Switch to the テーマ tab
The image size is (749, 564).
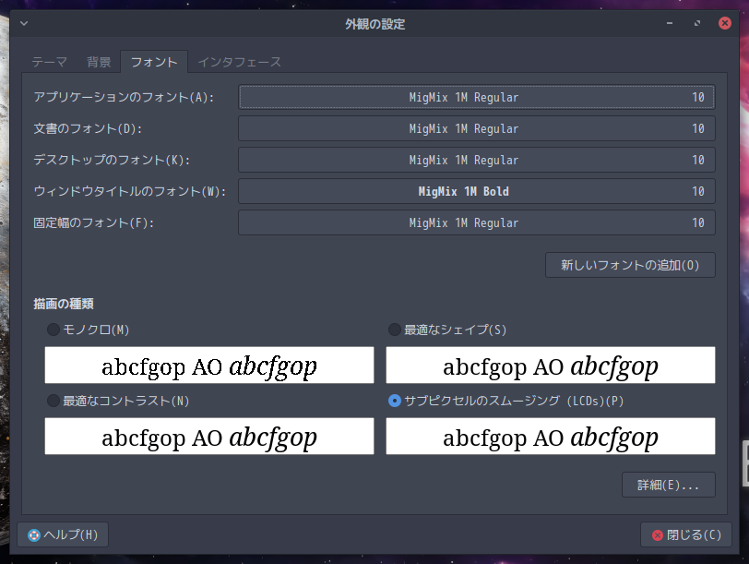pos(47,62)
